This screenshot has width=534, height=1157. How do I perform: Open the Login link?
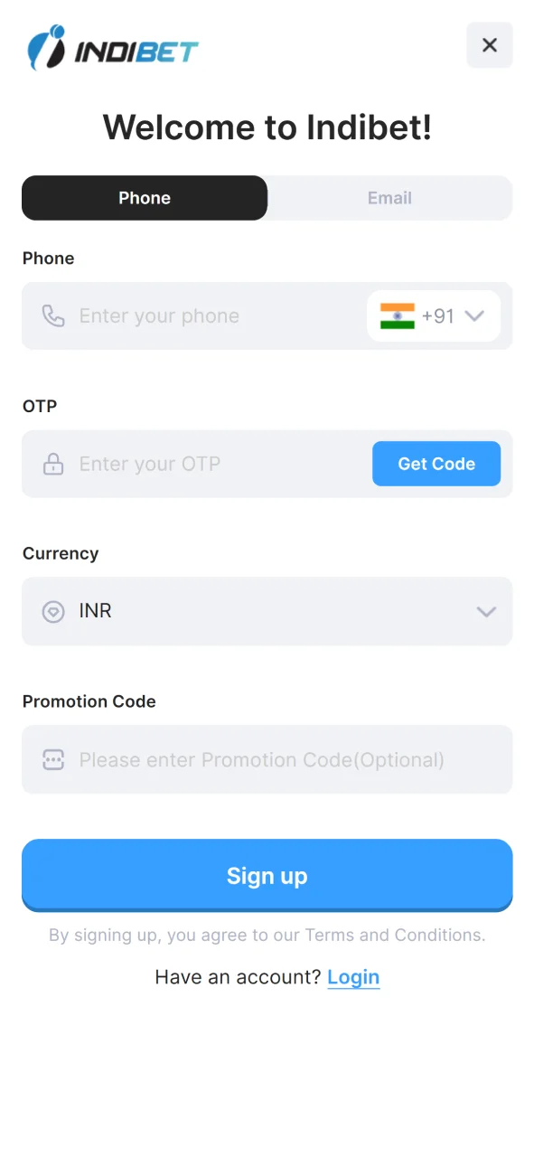[x=353, y=977]
